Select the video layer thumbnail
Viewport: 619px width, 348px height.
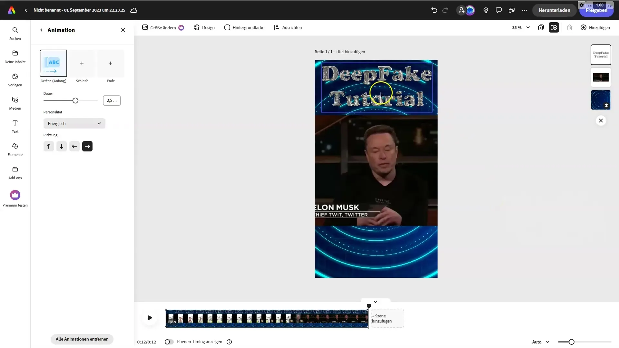coord(601,77)
